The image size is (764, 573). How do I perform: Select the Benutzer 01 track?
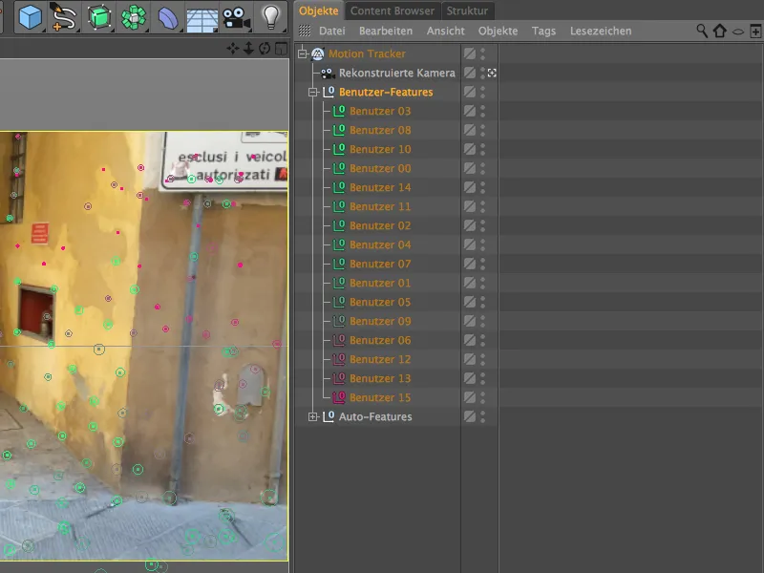click(380, 283)
